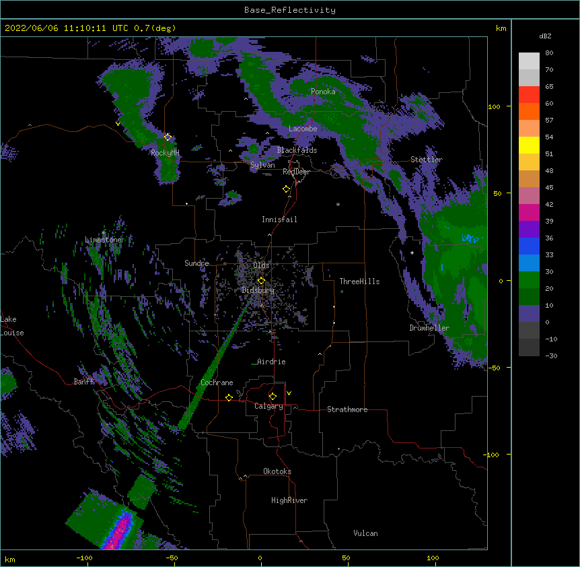Click the yellow diamond marker above Calgary label
The height and width of the screenshot is (567, 580).
coord(273,397)
